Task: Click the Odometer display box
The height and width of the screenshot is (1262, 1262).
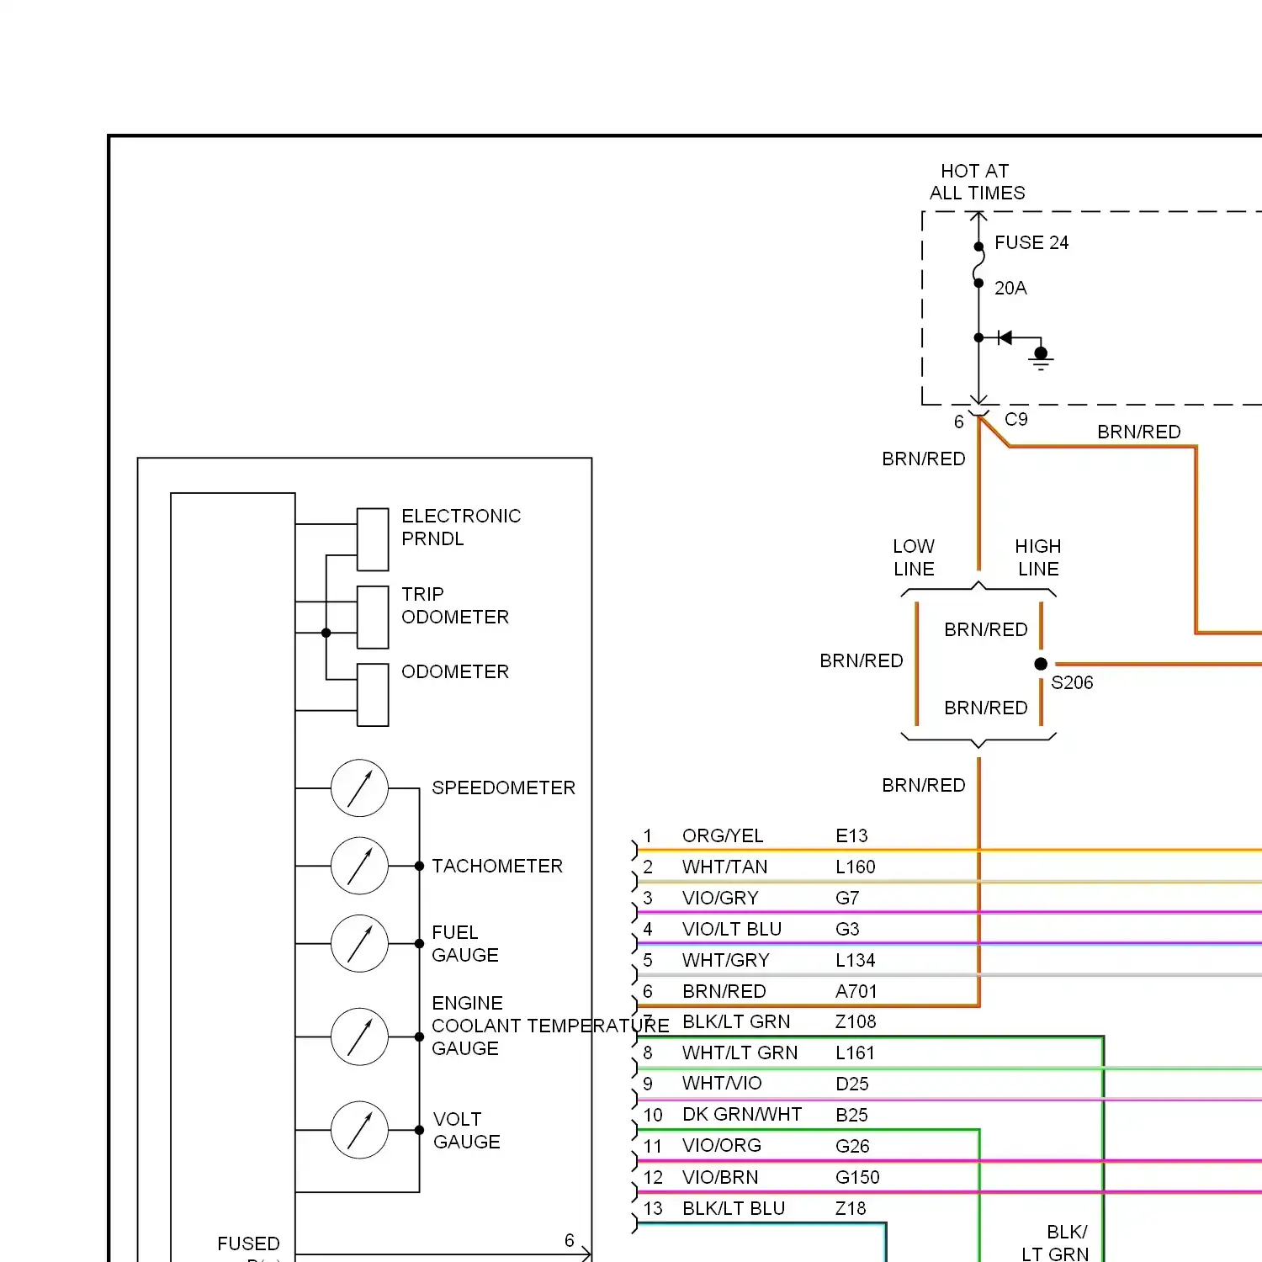Action: [x=373, y=695]
